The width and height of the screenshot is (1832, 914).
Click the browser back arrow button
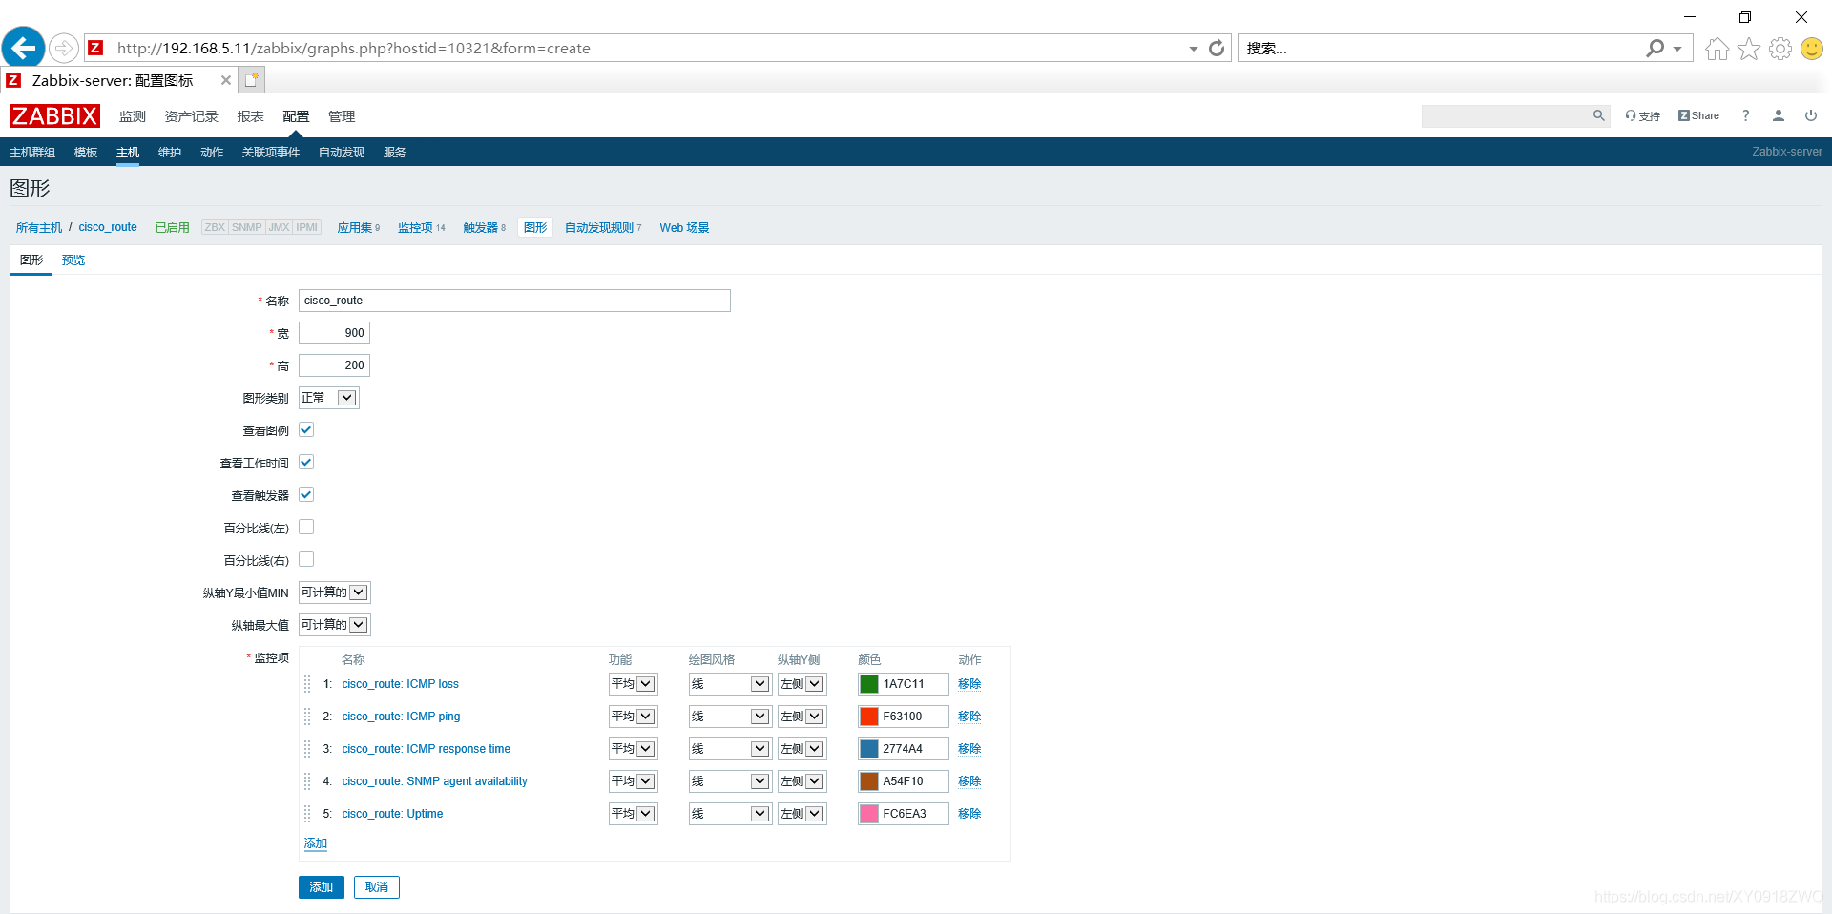24,48
